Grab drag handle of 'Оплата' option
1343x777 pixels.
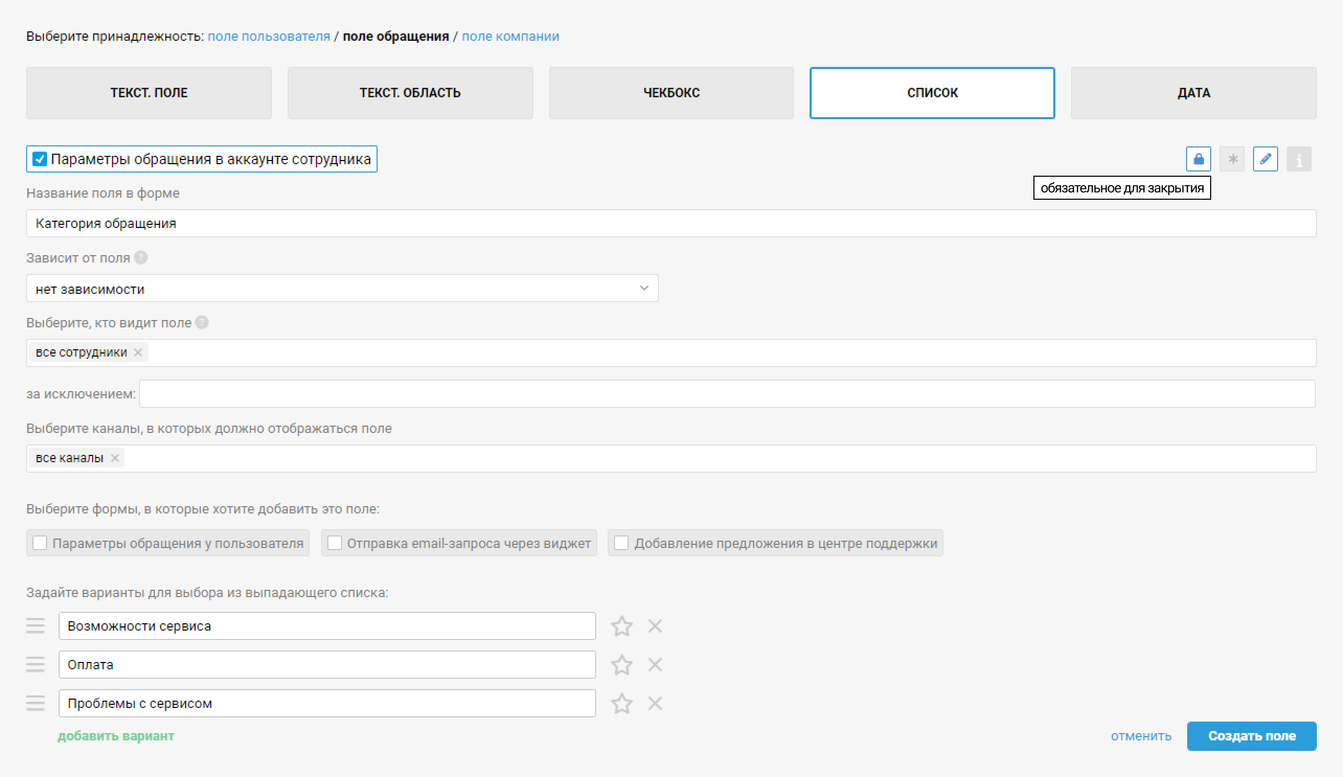(36, 665)
